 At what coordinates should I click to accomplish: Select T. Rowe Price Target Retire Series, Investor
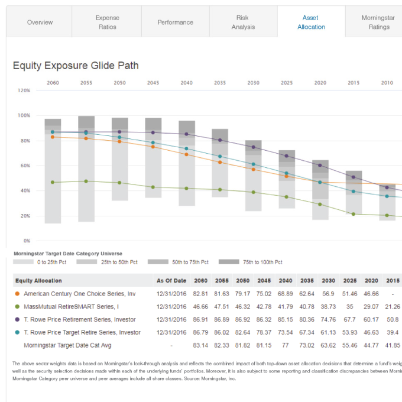pyautogui.click(x=82, y=332)
